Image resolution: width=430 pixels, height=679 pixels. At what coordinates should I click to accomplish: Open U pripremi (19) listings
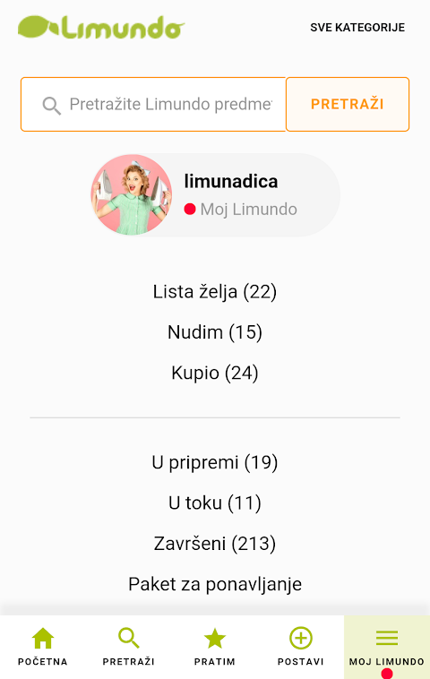(215, 462)
